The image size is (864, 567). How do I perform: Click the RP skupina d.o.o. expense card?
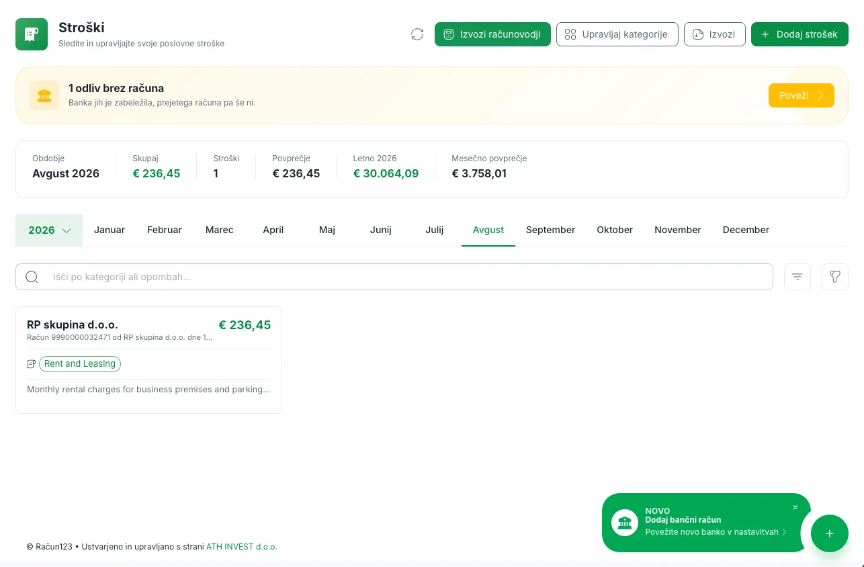coord(148,360)
